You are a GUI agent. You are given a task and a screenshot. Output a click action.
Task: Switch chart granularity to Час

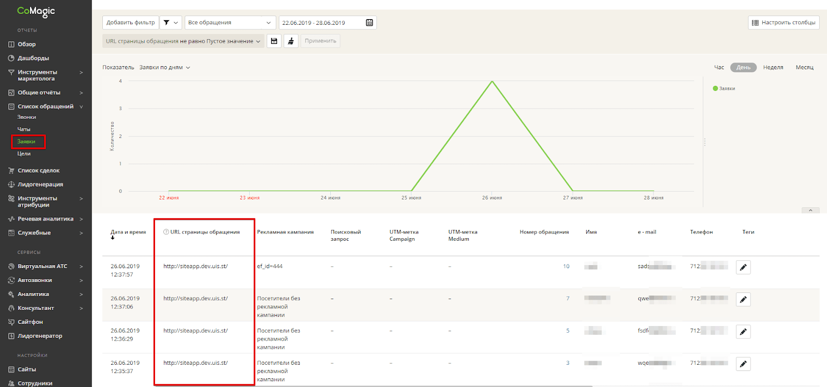[719, 67]
